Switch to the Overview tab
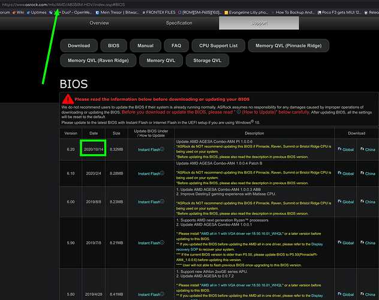 (x=99, y=23)
